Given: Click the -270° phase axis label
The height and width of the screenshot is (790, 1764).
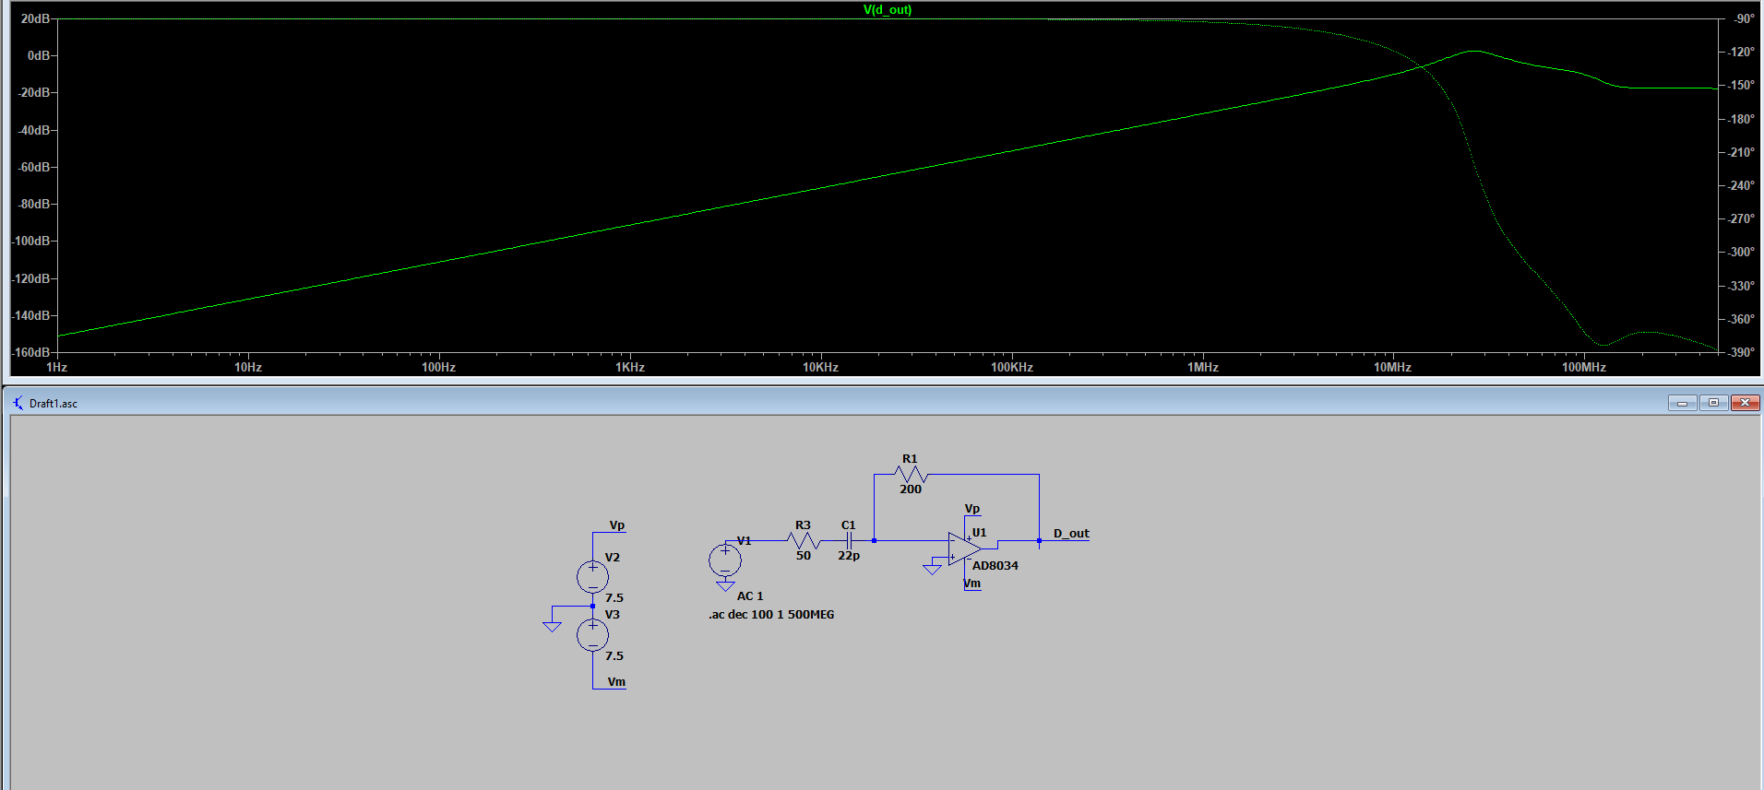Looking at the screenshot, I should tap(1742, 218).
